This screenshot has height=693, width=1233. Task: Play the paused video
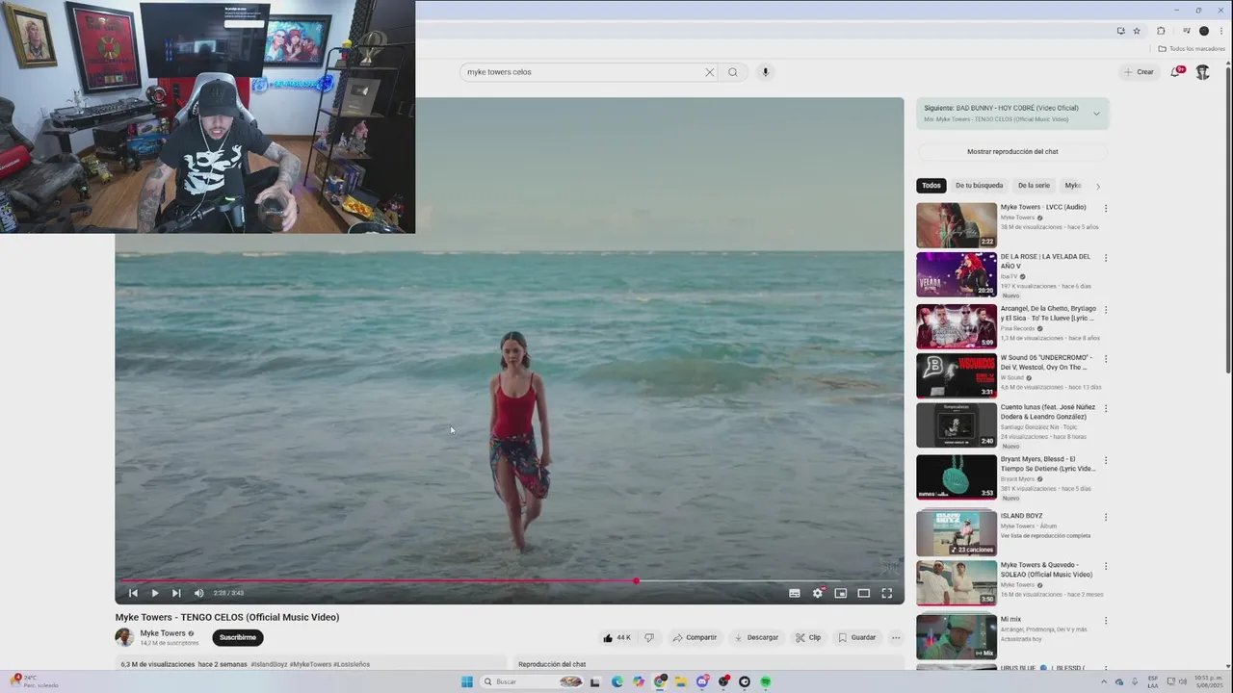click(155, 593)
